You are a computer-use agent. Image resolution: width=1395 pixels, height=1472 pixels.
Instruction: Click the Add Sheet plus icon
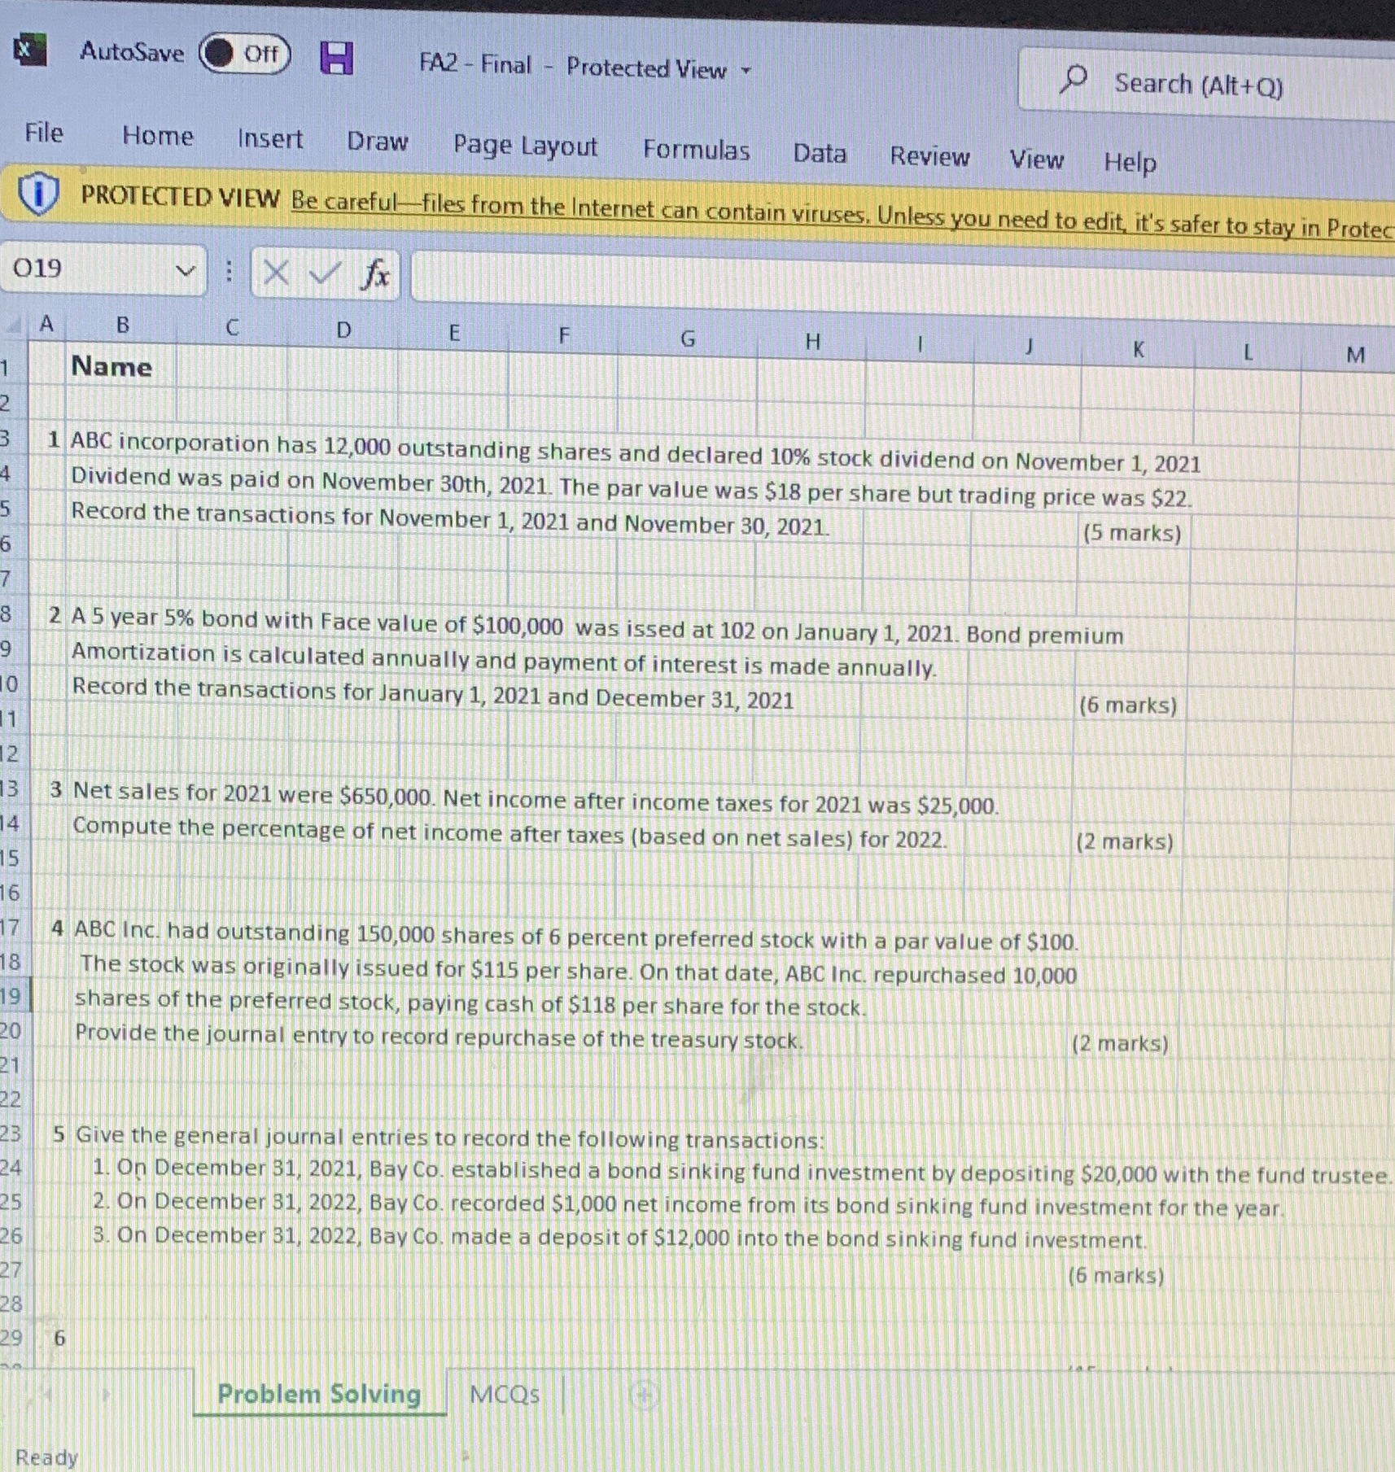point(644,1395)
